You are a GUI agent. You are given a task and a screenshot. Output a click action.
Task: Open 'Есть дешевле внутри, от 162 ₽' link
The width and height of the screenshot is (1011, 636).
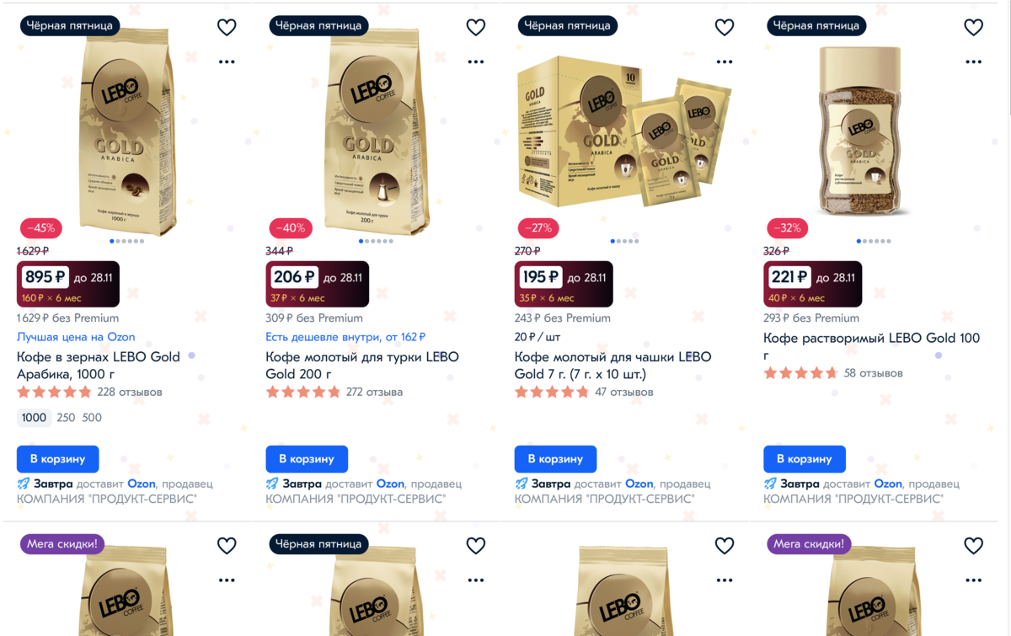345,337
